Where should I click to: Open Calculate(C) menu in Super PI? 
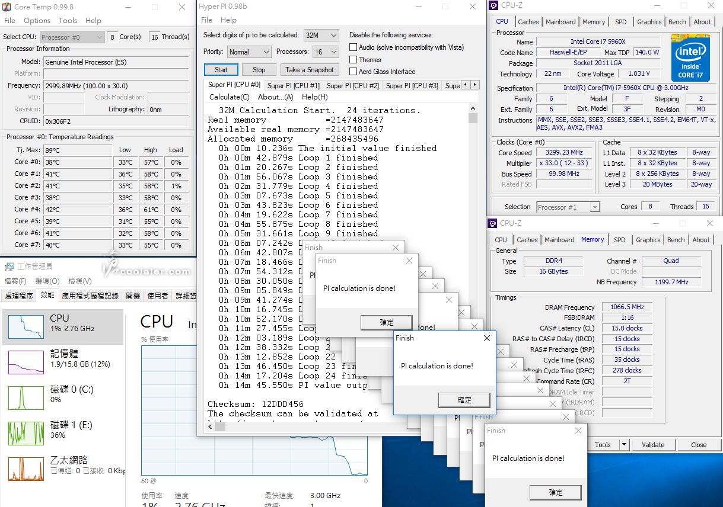229,97
